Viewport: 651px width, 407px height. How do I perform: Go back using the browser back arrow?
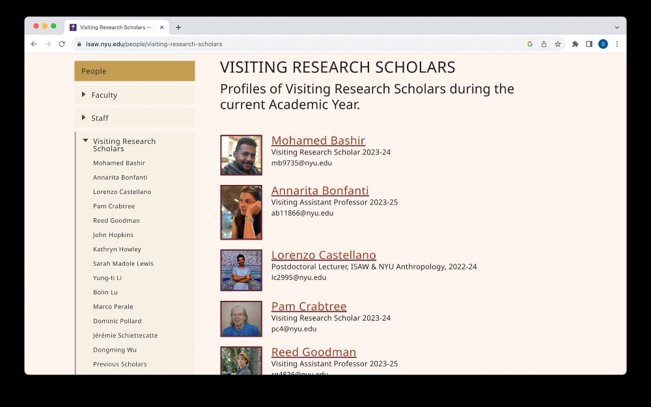coord(34,44)
